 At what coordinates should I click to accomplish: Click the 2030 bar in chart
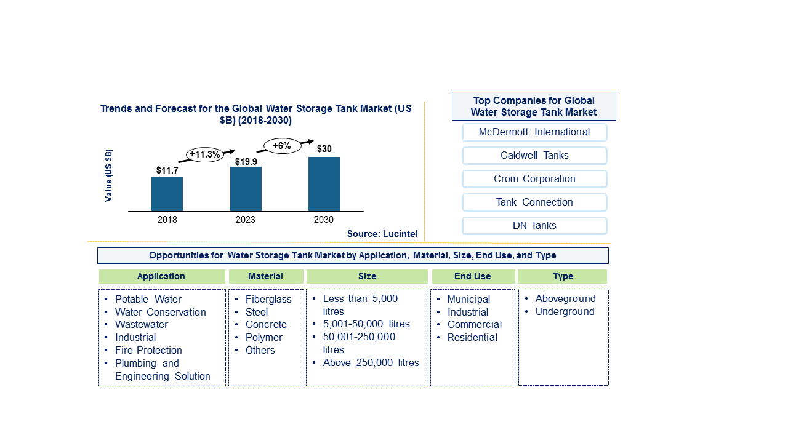tap(324, 184)
